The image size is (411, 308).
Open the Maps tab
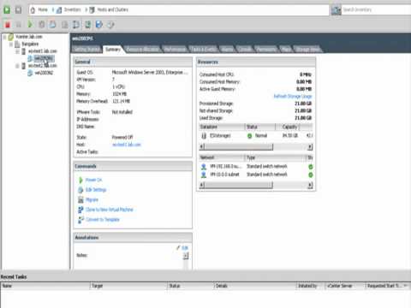tap(285, 50)
